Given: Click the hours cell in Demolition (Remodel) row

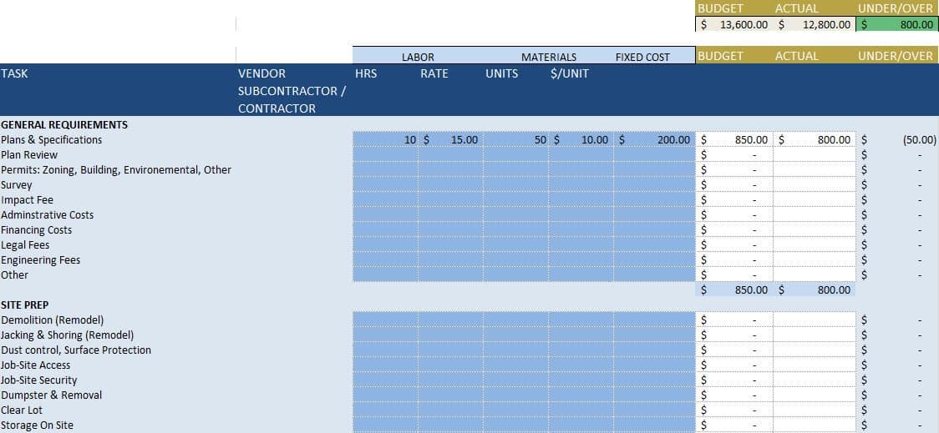Looking at the screenshot, I should [386, 320].
